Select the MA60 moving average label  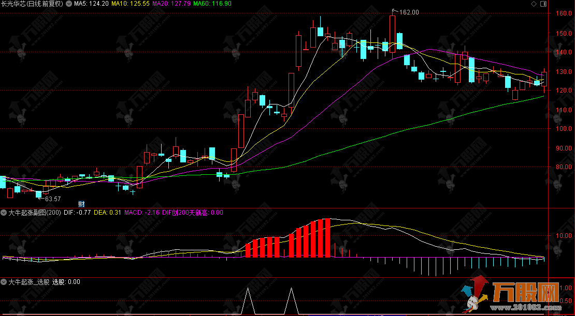point(213,4)
